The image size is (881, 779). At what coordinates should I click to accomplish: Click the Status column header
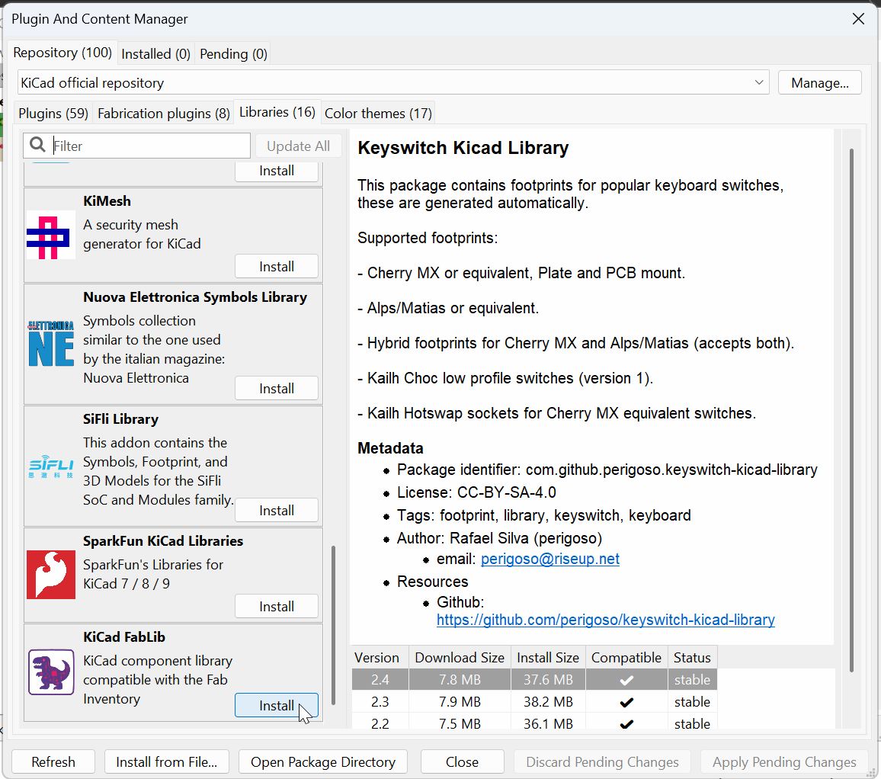[x=692, y=658]
